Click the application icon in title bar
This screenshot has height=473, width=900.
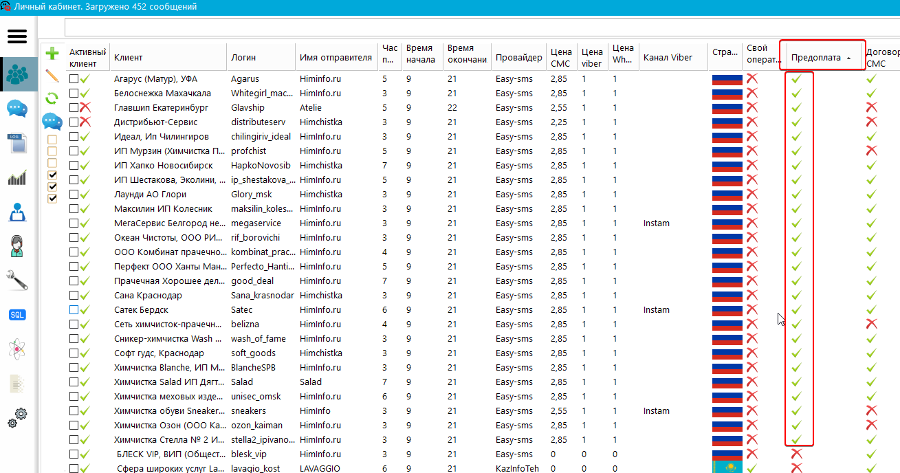6,6
